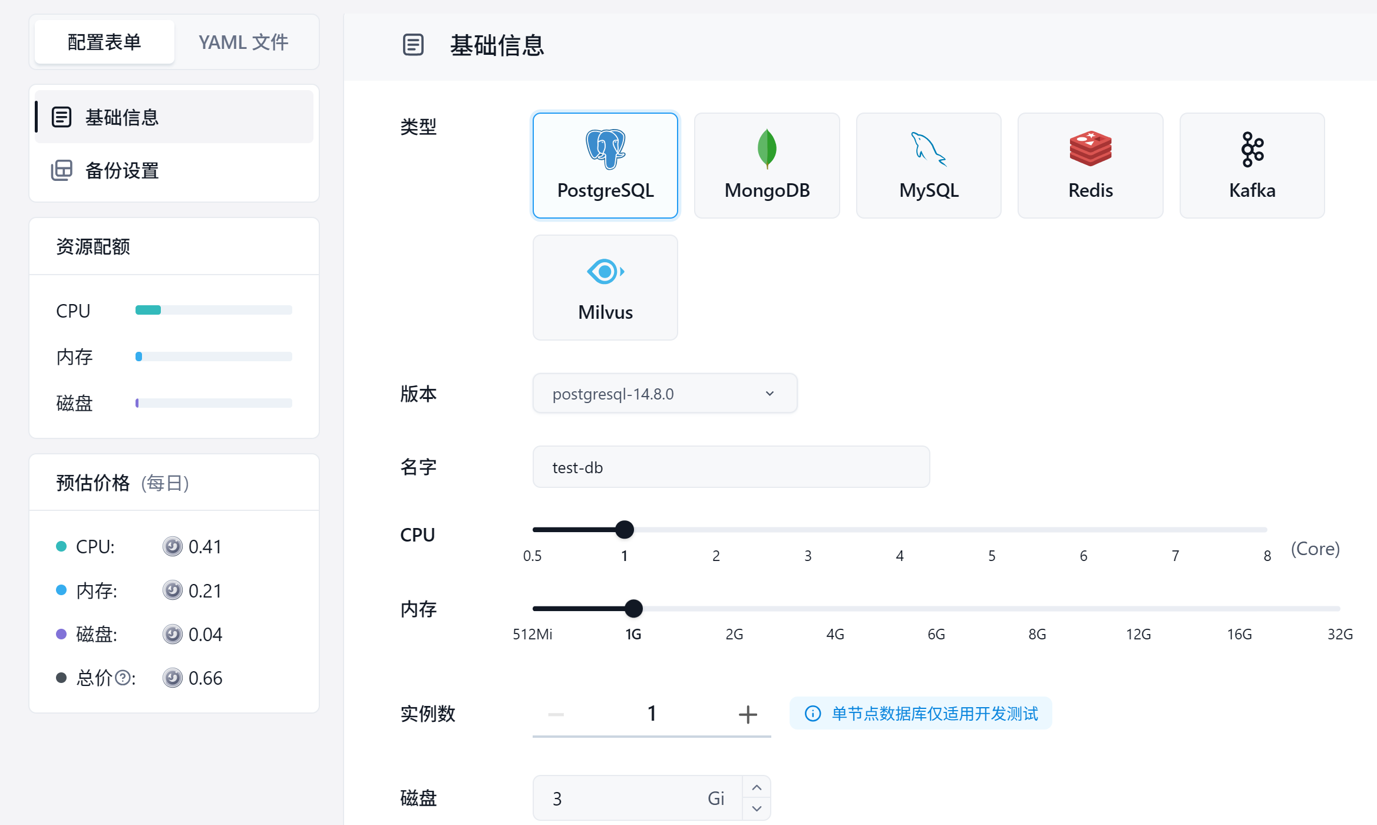Click the 资源配额 panel heading
The image size is (1377, 825).
93,246
